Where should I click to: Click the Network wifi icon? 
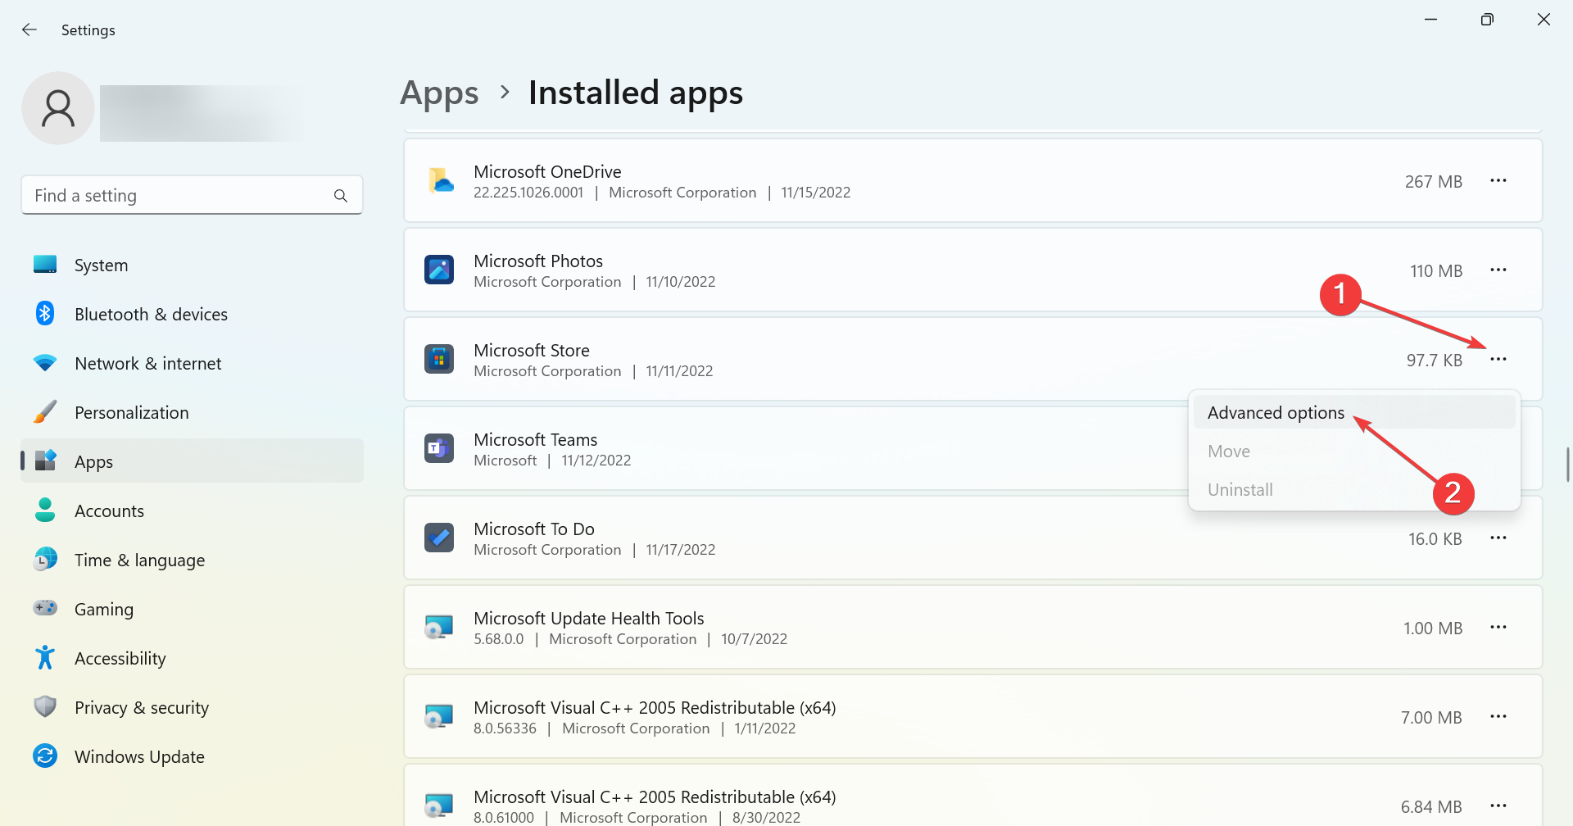click(45, 362)
